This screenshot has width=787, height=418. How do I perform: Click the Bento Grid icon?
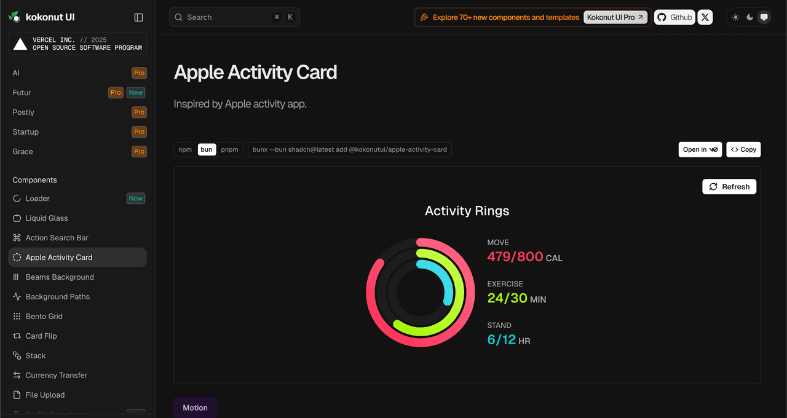[17, 317]
